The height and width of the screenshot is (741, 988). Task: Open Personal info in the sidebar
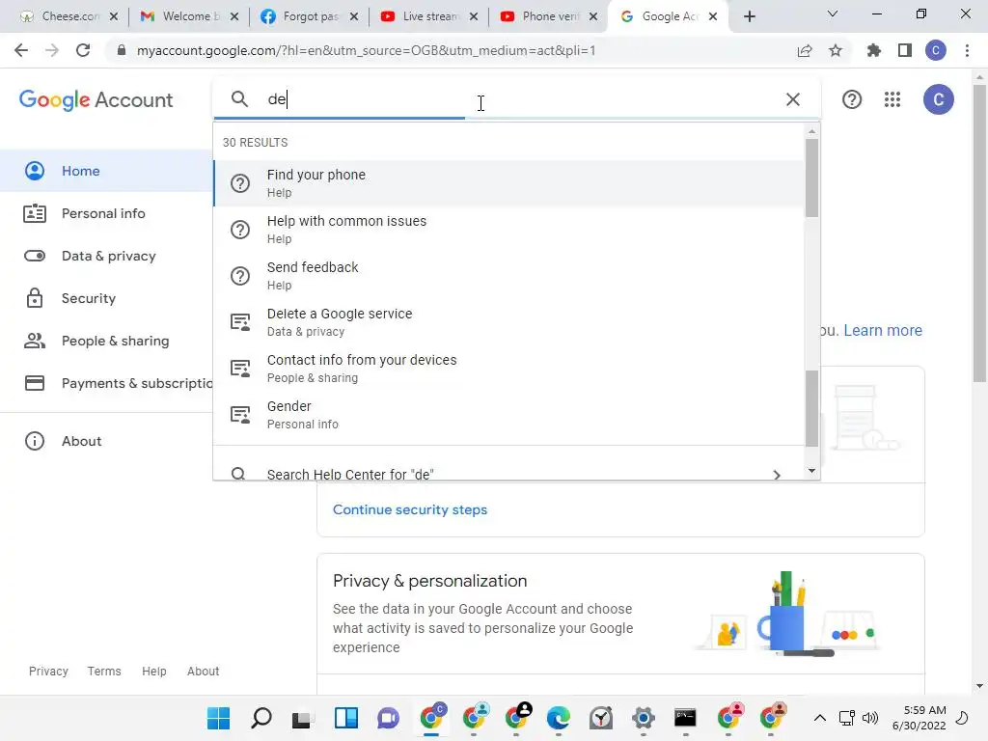coord(106,213)
